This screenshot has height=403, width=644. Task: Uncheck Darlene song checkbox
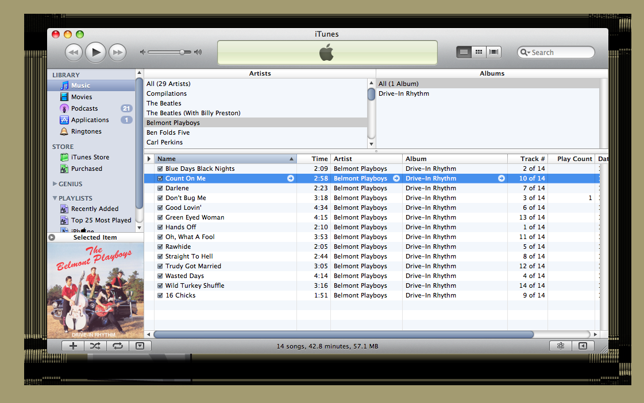(160, 188)
